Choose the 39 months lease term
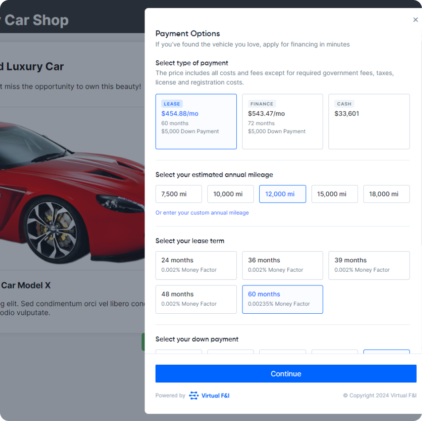This screenshot has width=422, height=421. tap(369, 265)
